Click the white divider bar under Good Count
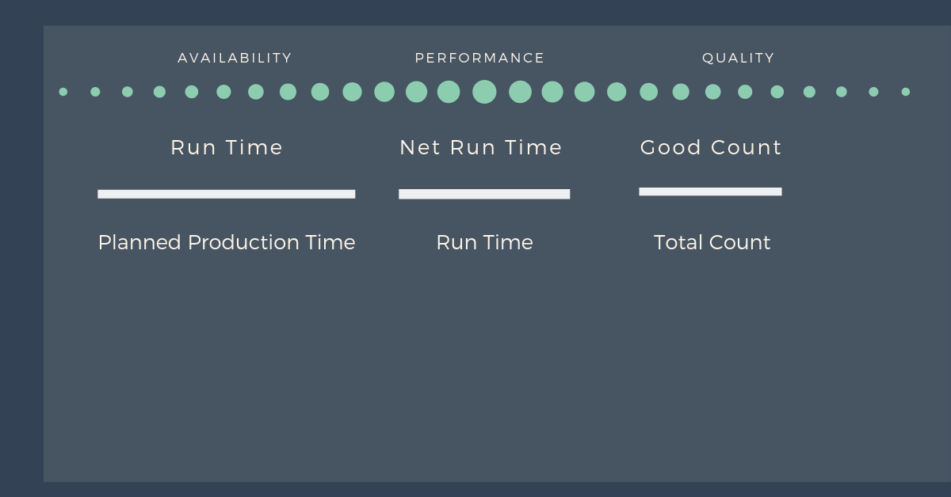The image size is (951, 497). click(710, 192)
